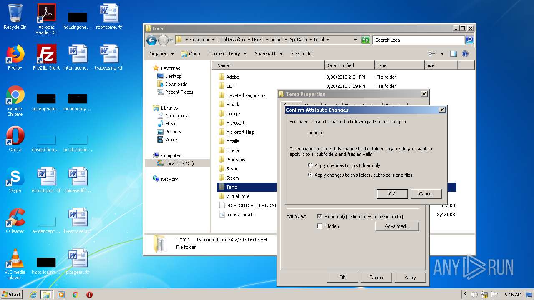The height and width of the screenshot is (300, 534).
Task: Open recent pages dropdown next to forward arrow
Action: (171, 40)
